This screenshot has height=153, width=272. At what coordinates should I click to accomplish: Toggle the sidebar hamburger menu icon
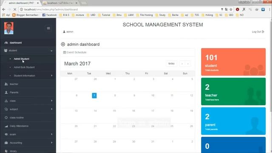tap(48, 28)
